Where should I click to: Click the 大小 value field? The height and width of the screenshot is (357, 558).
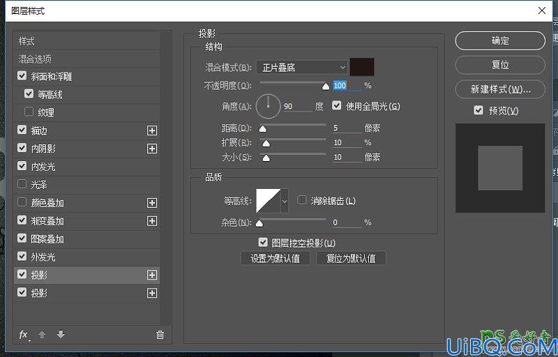pos(347,157)
